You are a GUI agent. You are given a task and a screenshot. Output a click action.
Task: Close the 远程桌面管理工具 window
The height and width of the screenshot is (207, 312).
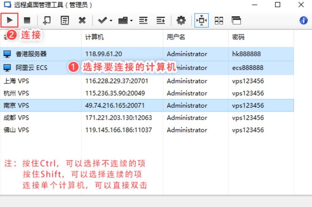point(301,5)
